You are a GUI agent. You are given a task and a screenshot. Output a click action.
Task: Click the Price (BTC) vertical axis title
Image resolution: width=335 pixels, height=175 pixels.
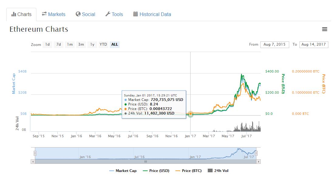click(x=324, y=84)
